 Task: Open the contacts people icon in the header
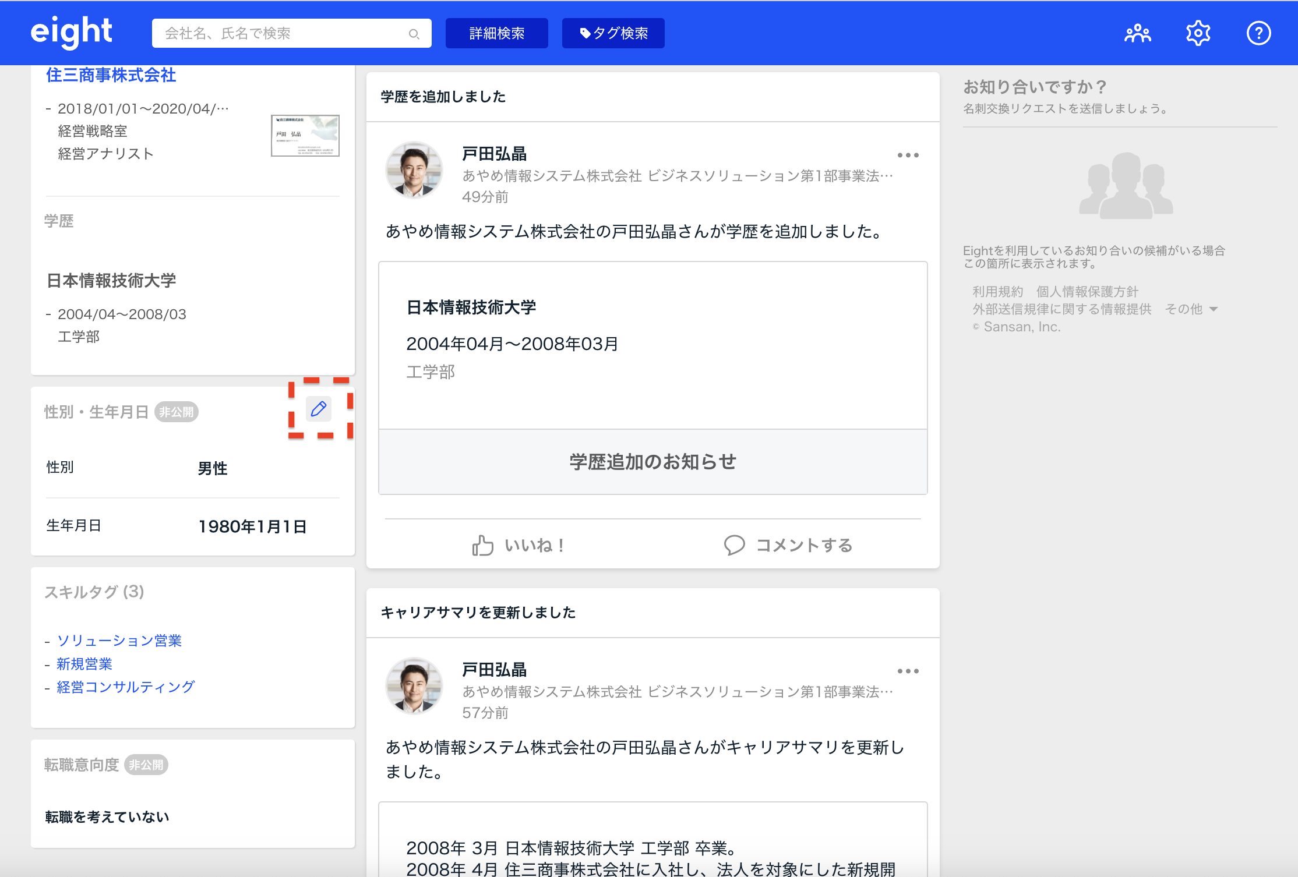click(x=1137, y=33)
